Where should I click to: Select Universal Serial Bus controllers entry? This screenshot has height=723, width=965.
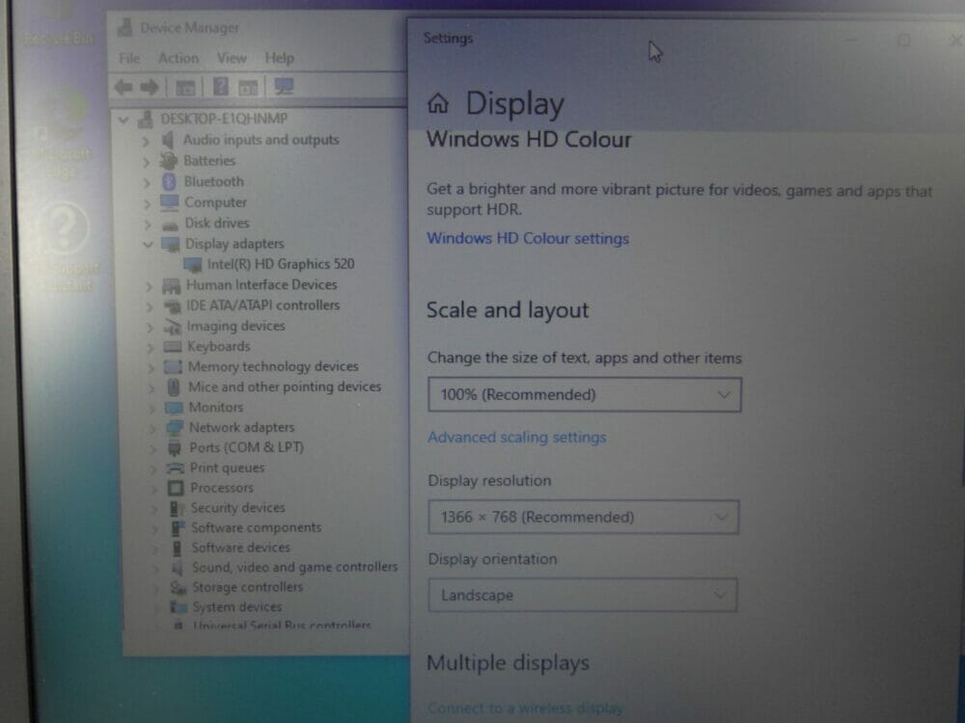click(x=281, y=626)
